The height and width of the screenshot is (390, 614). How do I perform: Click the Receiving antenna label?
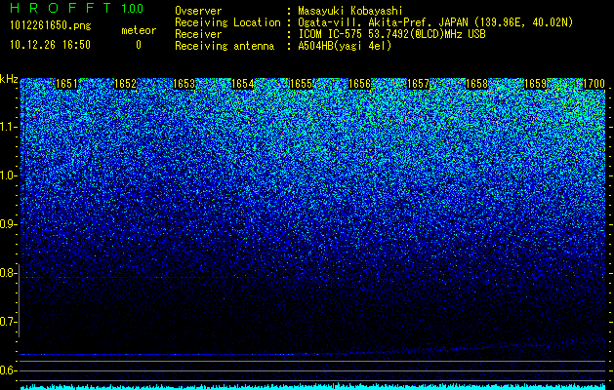pos(225,46)
